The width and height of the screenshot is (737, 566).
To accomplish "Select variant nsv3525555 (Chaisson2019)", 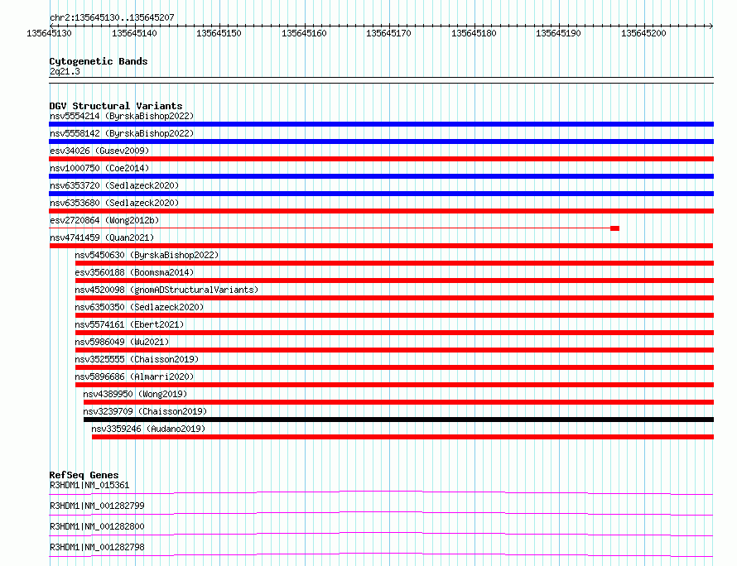I will (137, 359).
